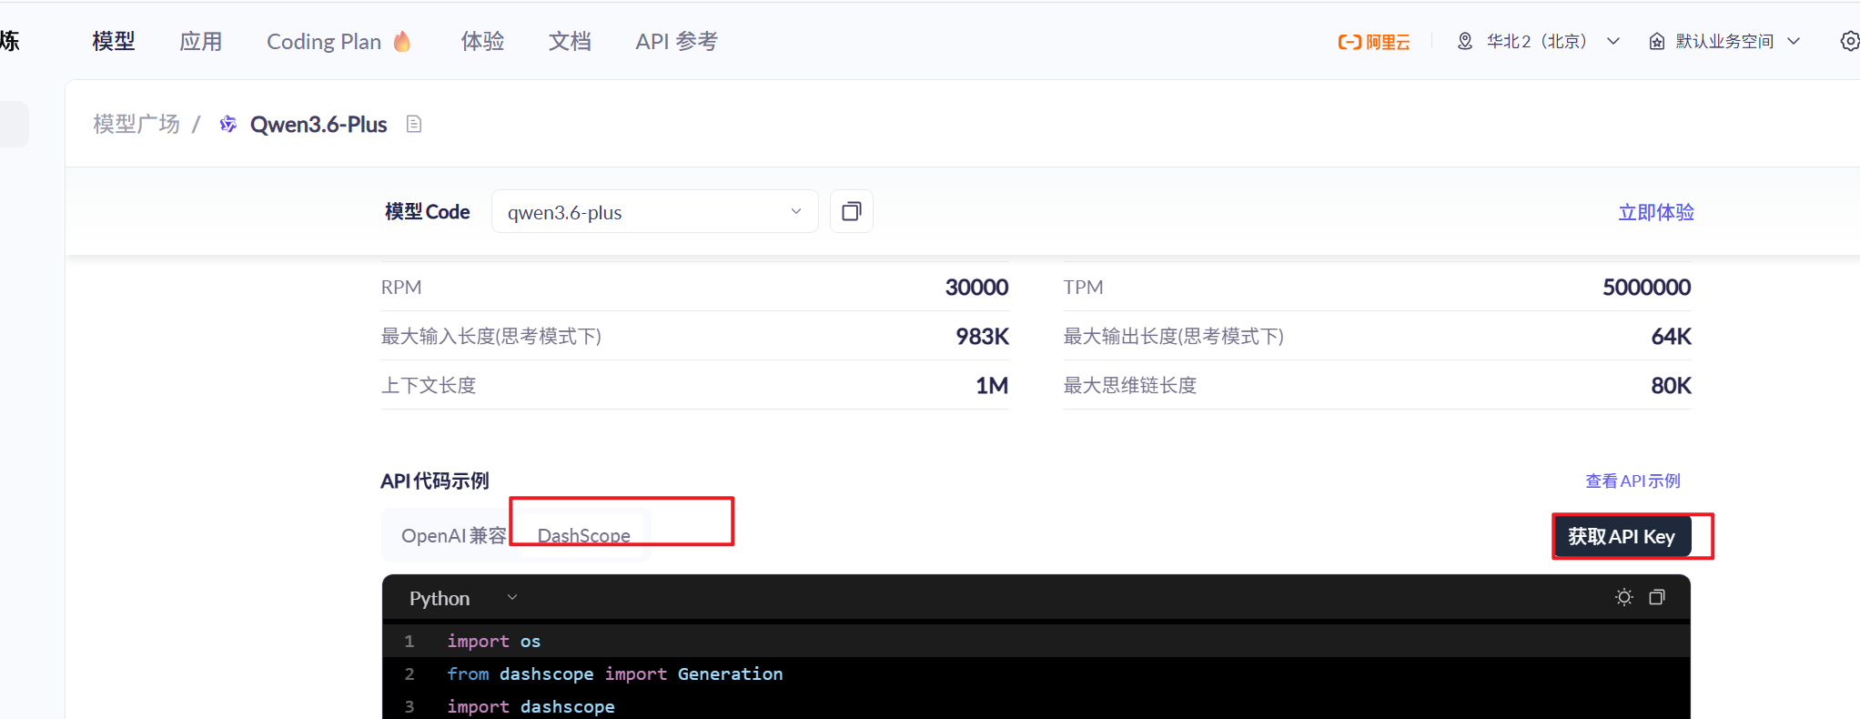The height and width of the screenshot is (719, 1860).
Task: Click the workspace home icon
Action: [1657, 42]
